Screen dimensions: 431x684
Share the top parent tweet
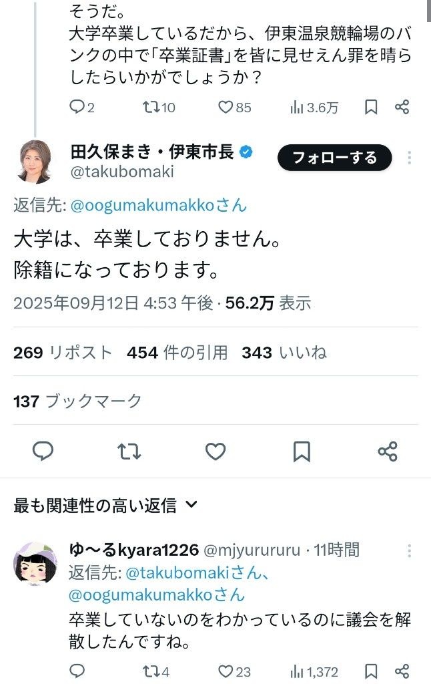coord(402,107)
